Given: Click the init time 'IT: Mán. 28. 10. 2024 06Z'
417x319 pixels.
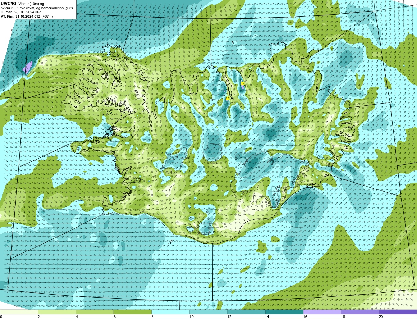Looking at the screenshot, I should tap(22, 12).
